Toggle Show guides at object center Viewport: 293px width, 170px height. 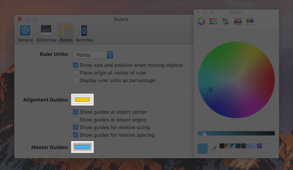tap(76, 112)
